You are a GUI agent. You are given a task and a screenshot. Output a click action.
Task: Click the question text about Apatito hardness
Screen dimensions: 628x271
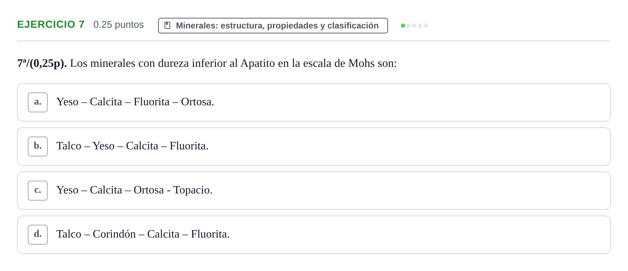(x=233, y=63)
